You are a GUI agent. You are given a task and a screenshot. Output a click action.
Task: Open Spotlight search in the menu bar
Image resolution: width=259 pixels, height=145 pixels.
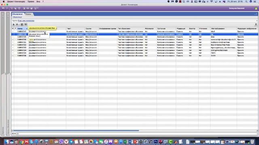tap(246, 2)
